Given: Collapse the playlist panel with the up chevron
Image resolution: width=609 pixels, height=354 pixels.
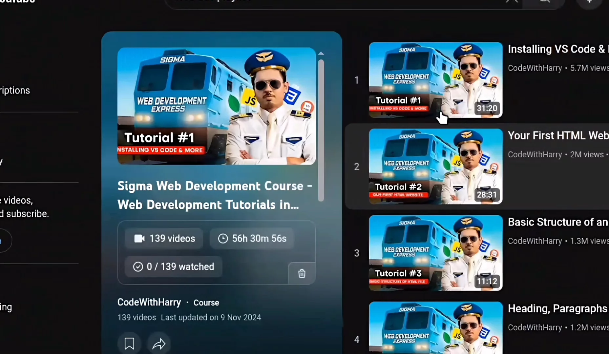Looking at the screenshot, I should tap(321, 53).
